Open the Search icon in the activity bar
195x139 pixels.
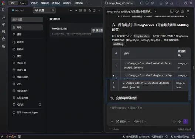4,17
